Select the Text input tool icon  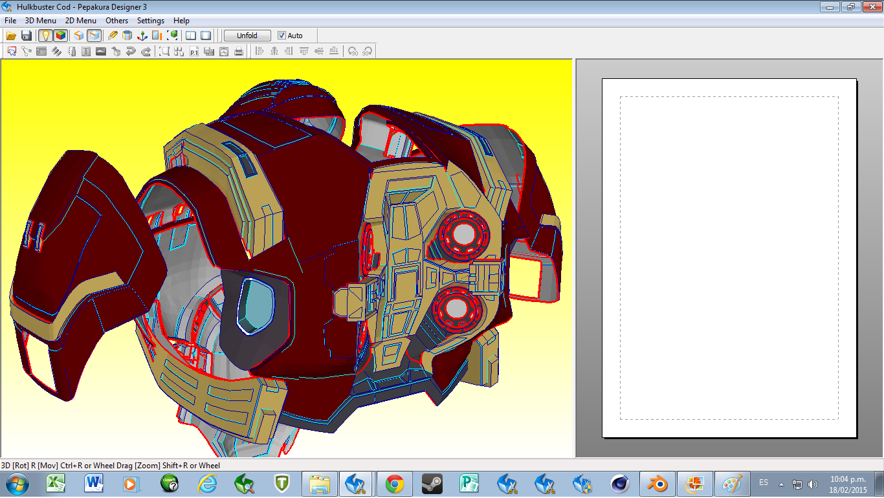pos(86,51)
